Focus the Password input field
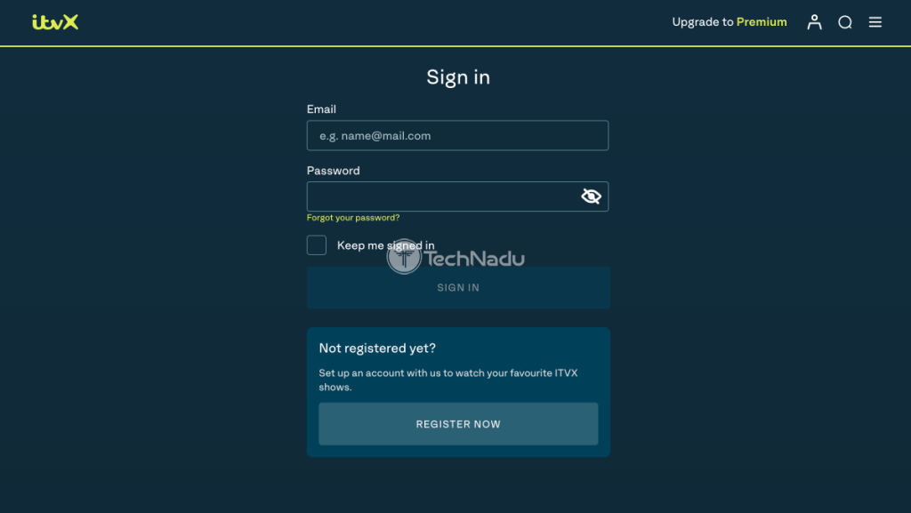Viewport: 911px width, 513px height. click(x=457, y=196)
